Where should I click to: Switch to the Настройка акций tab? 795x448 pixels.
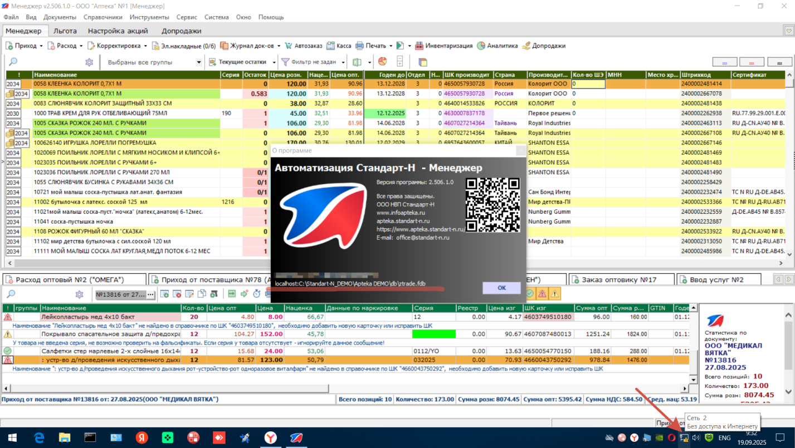pyautogui.click(x=118, y=31)
